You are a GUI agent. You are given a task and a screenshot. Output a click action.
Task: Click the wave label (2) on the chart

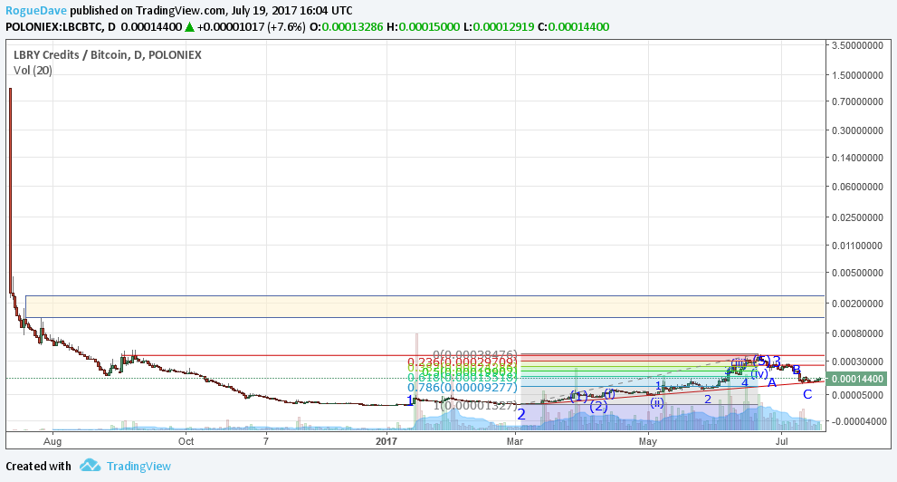pos(598,407)
